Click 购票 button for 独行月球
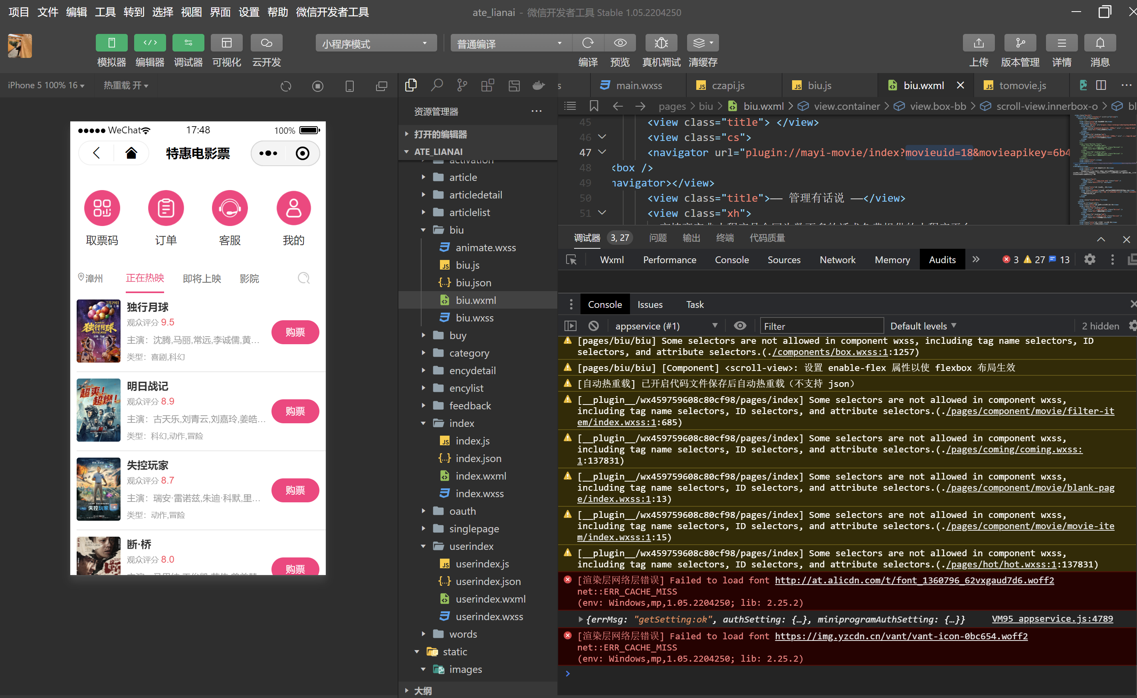Viewport: 1137px width, 698px height. coord(295,332)
